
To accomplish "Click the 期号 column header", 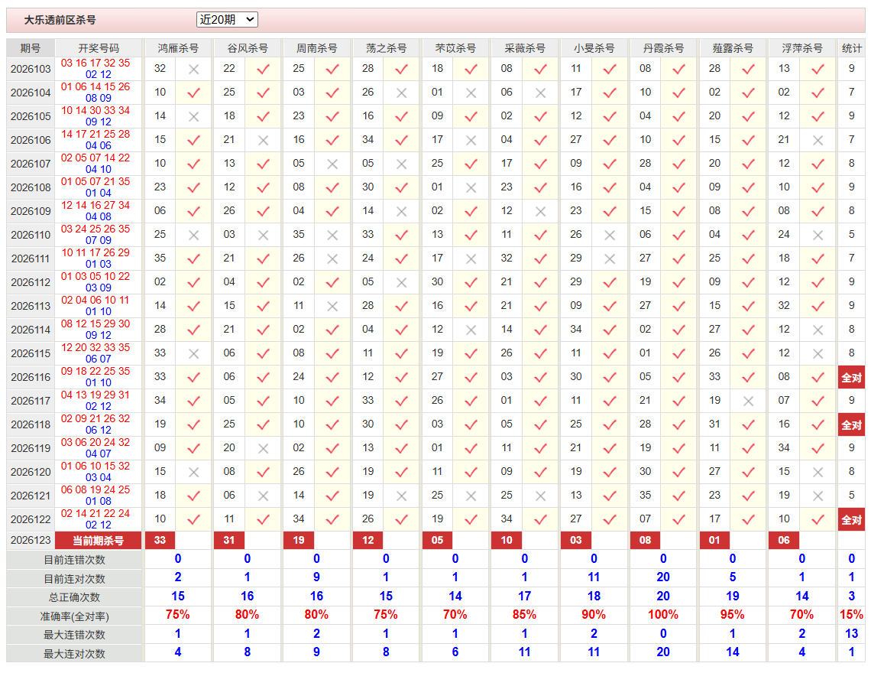I will (31, 48).
